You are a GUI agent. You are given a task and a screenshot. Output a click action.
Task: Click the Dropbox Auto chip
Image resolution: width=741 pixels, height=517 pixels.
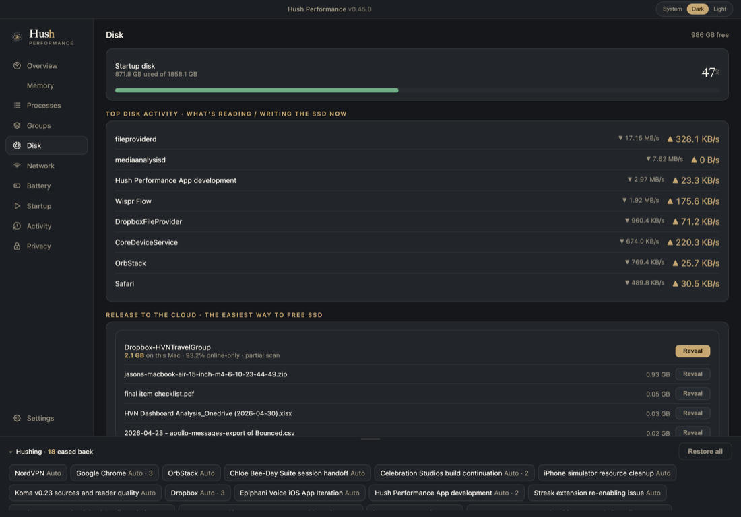pyautogui.click(x=197, y=493)
